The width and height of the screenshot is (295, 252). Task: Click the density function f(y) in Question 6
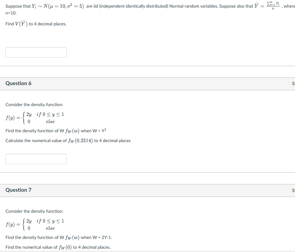34,118
